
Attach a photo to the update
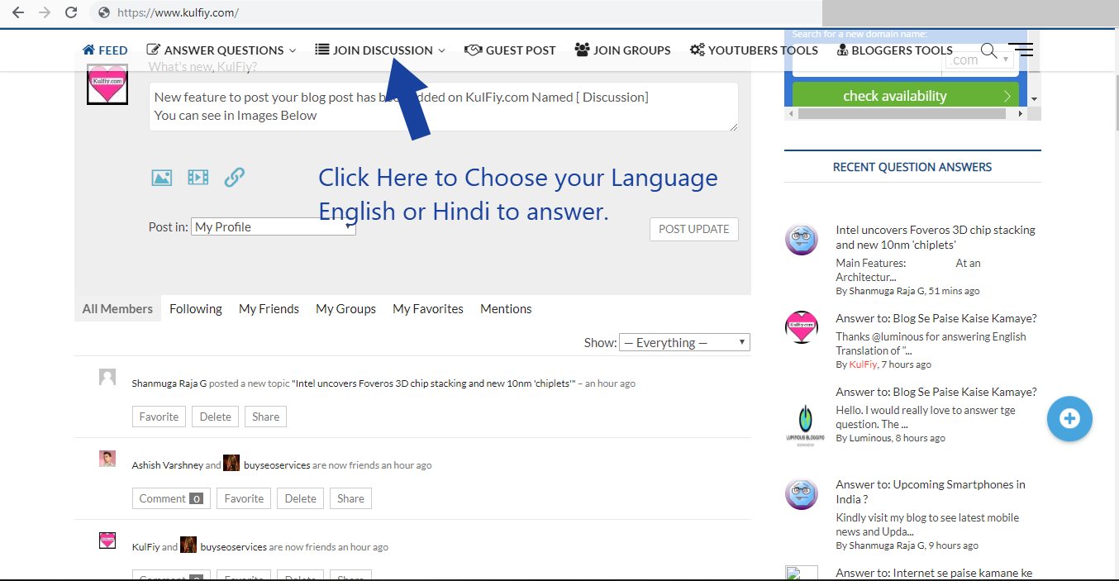(x=161, y=177)
